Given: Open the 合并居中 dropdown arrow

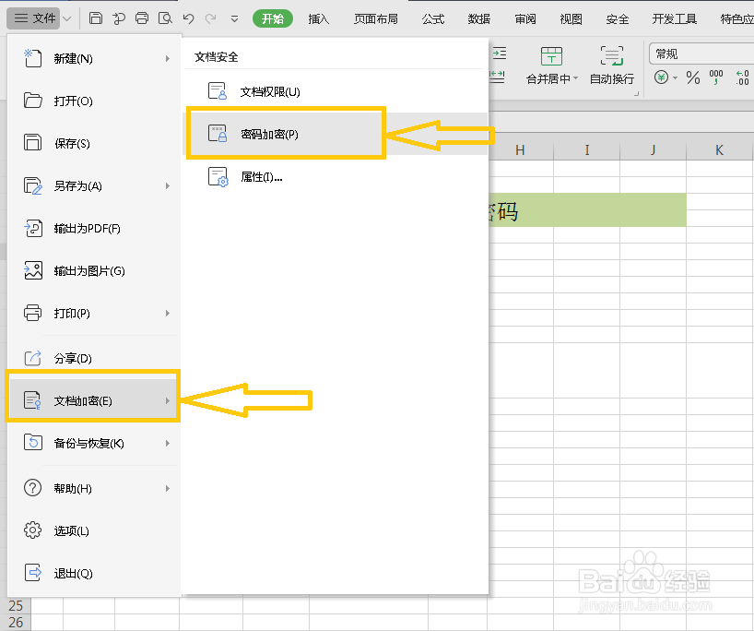Looking at the screenshot, I should click(575, 78).
